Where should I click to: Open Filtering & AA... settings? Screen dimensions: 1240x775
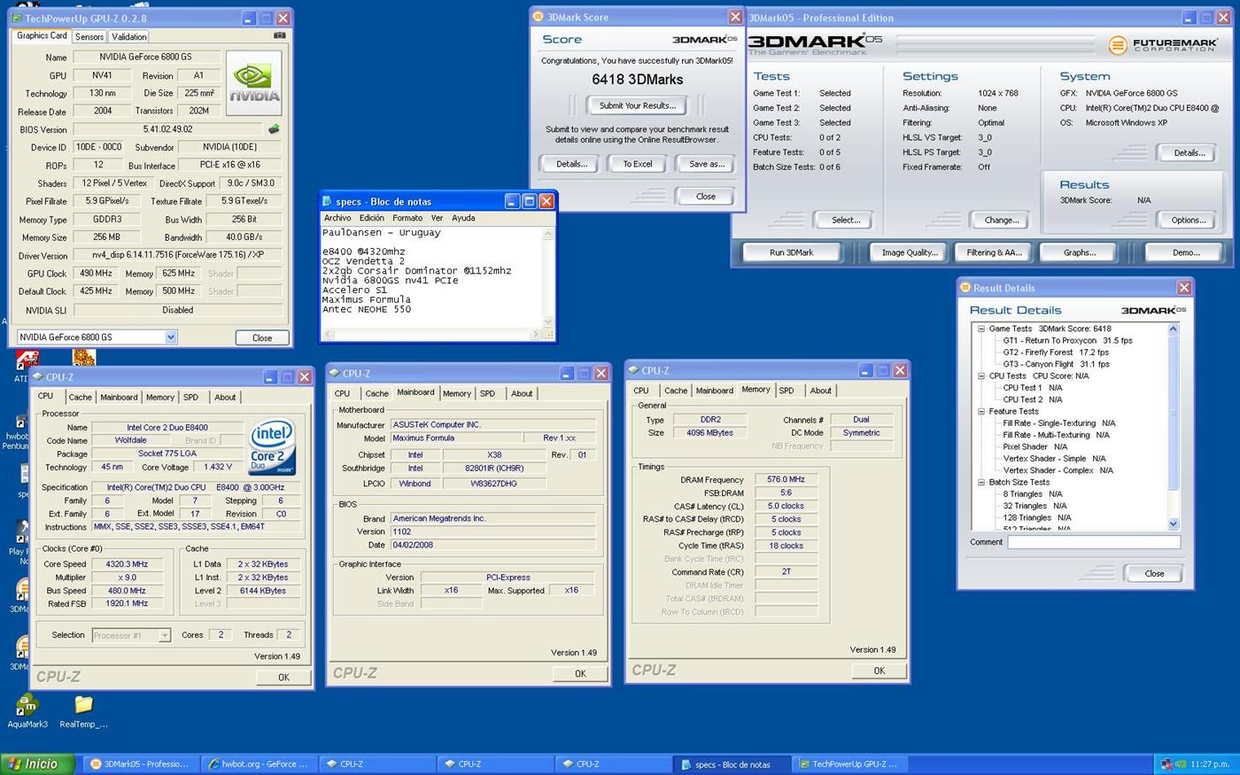click(994, 252)
